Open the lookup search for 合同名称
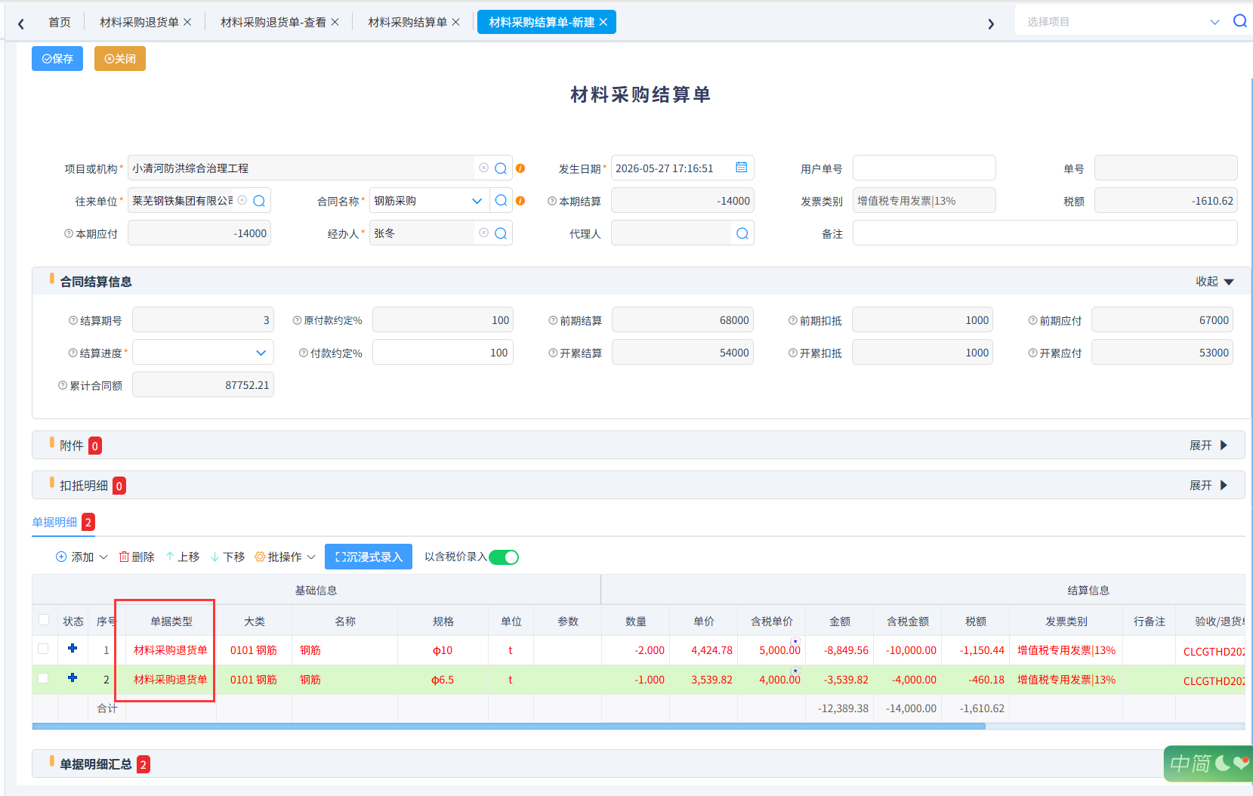The height and width of the screenshot is (796, 1253). (x=501, y=201)
